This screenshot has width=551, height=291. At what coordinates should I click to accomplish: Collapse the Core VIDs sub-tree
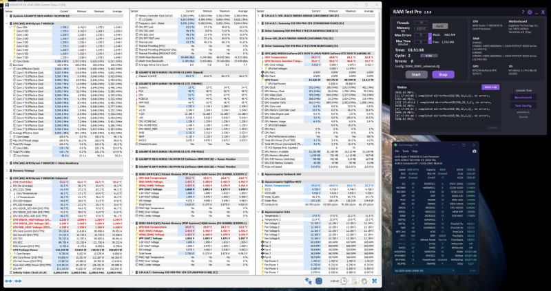[x=10, y=27]
